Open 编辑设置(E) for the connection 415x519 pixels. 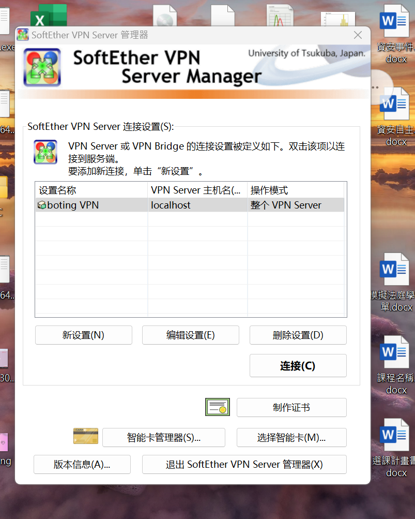point(191,335)
